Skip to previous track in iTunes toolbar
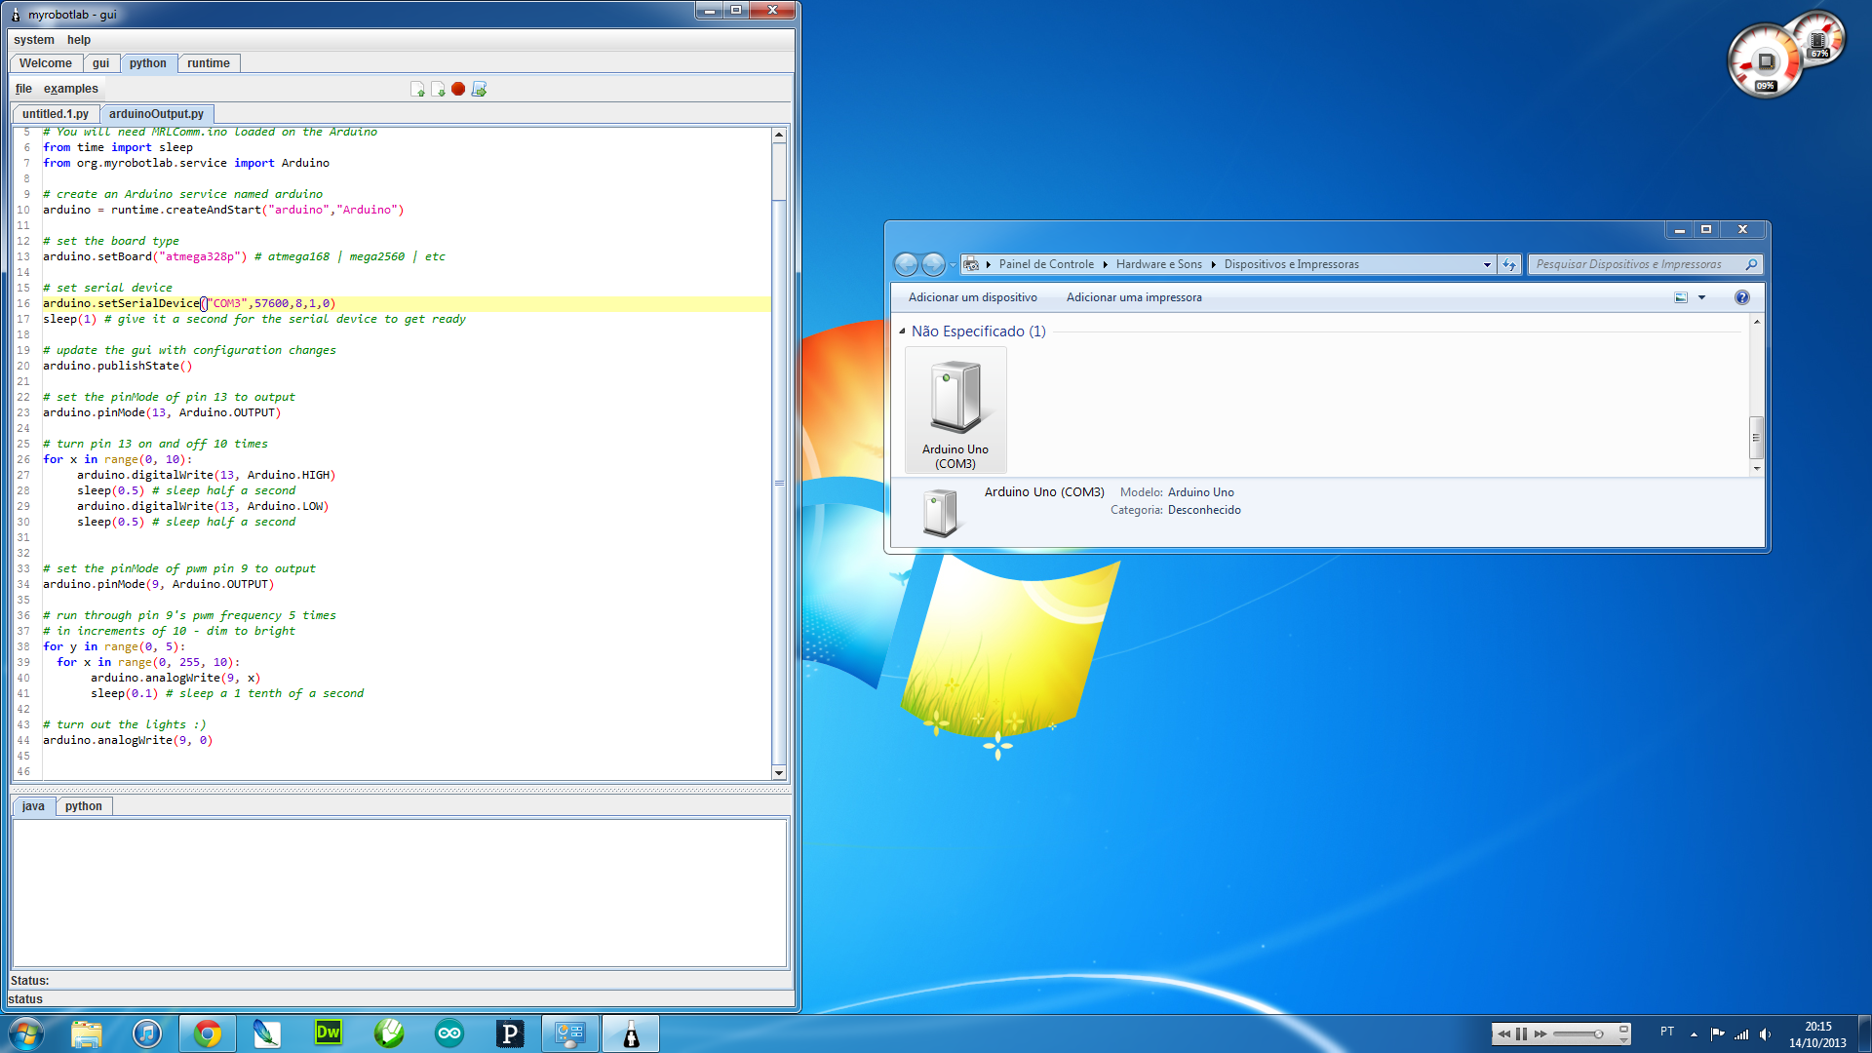This screenshot has width=1872, height=1053. point(1503,1033)
